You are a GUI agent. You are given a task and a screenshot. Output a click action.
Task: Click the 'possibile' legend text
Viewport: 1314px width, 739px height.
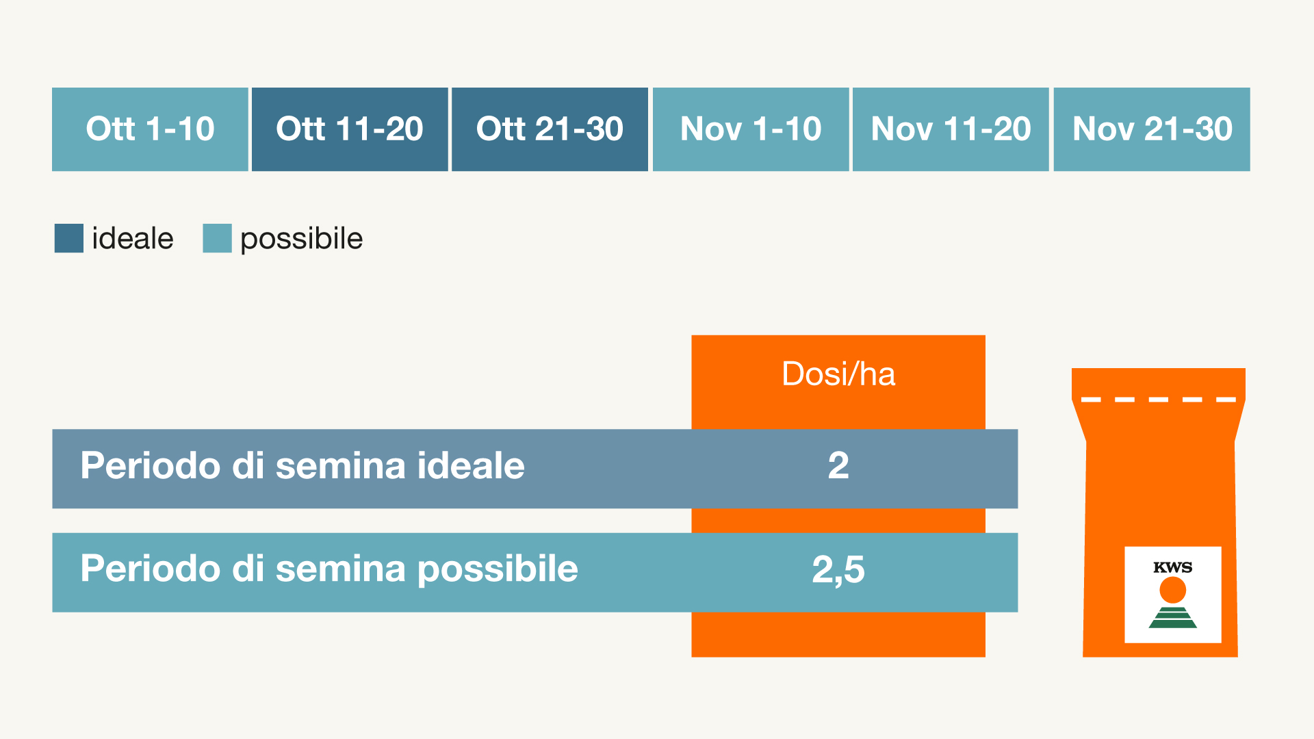click(x=301, y=239)
